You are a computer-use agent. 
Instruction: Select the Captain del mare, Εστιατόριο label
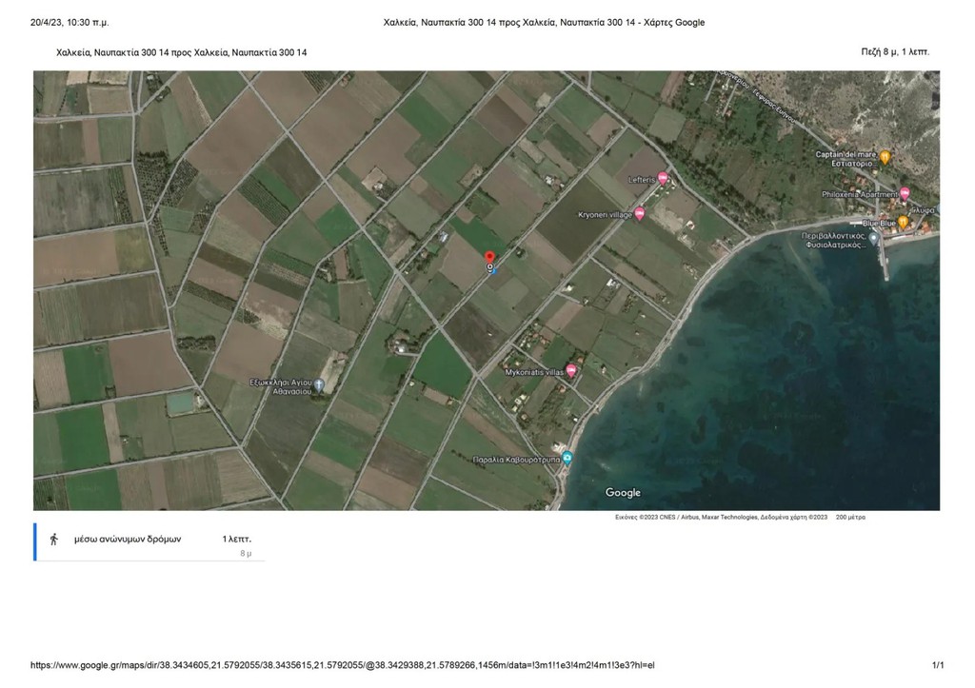pyautogui.click(x=846, y=159)
